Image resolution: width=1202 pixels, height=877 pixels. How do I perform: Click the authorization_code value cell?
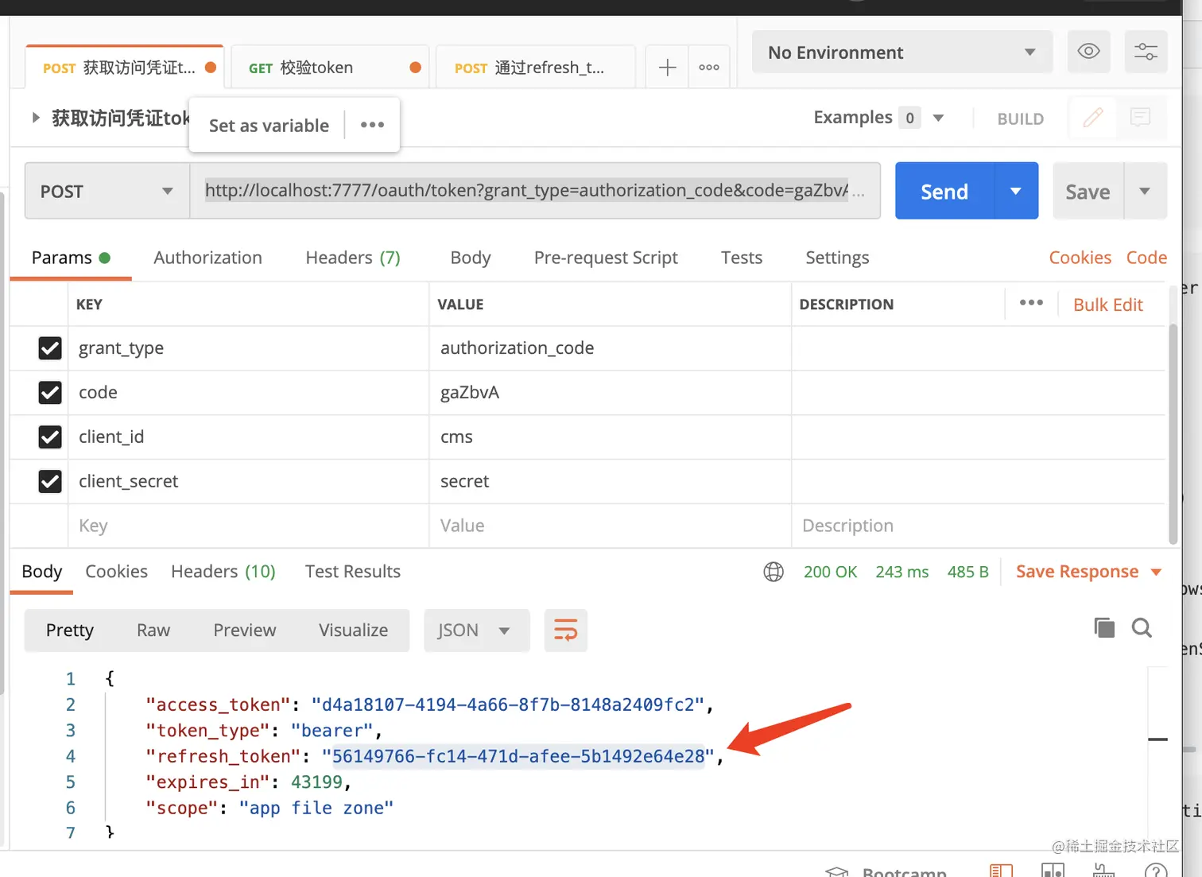(x=610, y=348)
